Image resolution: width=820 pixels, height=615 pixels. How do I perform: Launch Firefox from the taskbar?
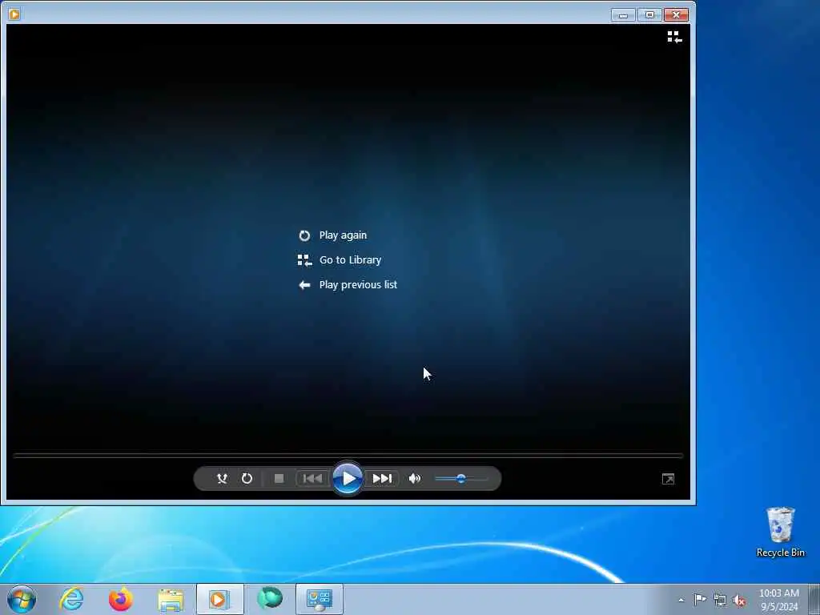click(x=120, y=599)
